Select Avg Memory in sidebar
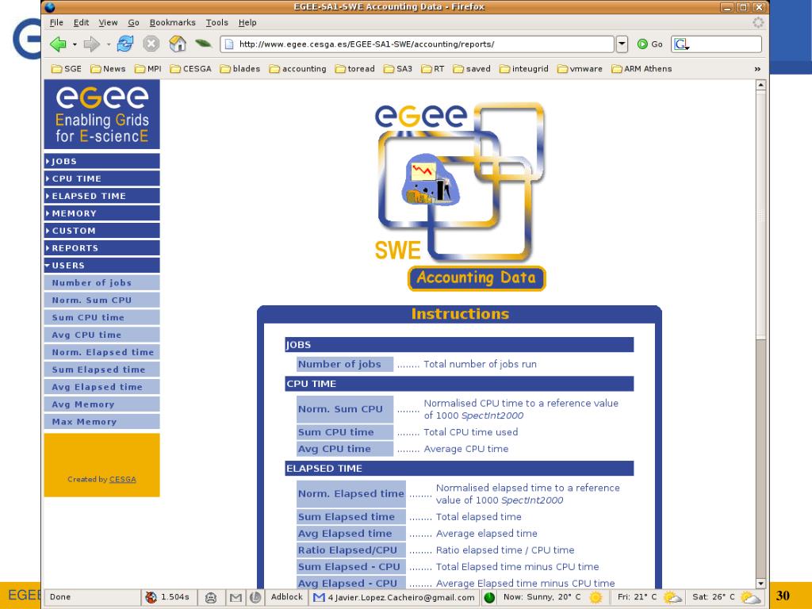Screen dimensions: 812x609 pos(102,404)
